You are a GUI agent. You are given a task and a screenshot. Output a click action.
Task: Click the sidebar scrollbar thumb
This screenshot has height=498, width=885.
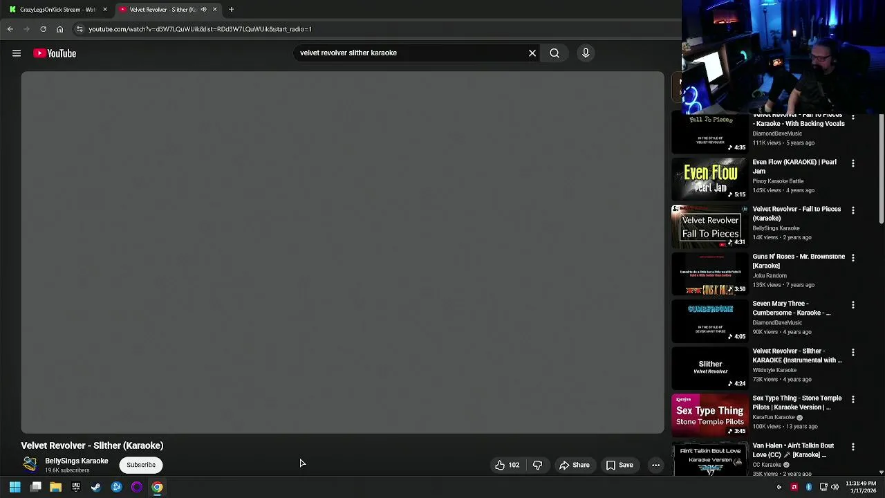tap(881, 169)
